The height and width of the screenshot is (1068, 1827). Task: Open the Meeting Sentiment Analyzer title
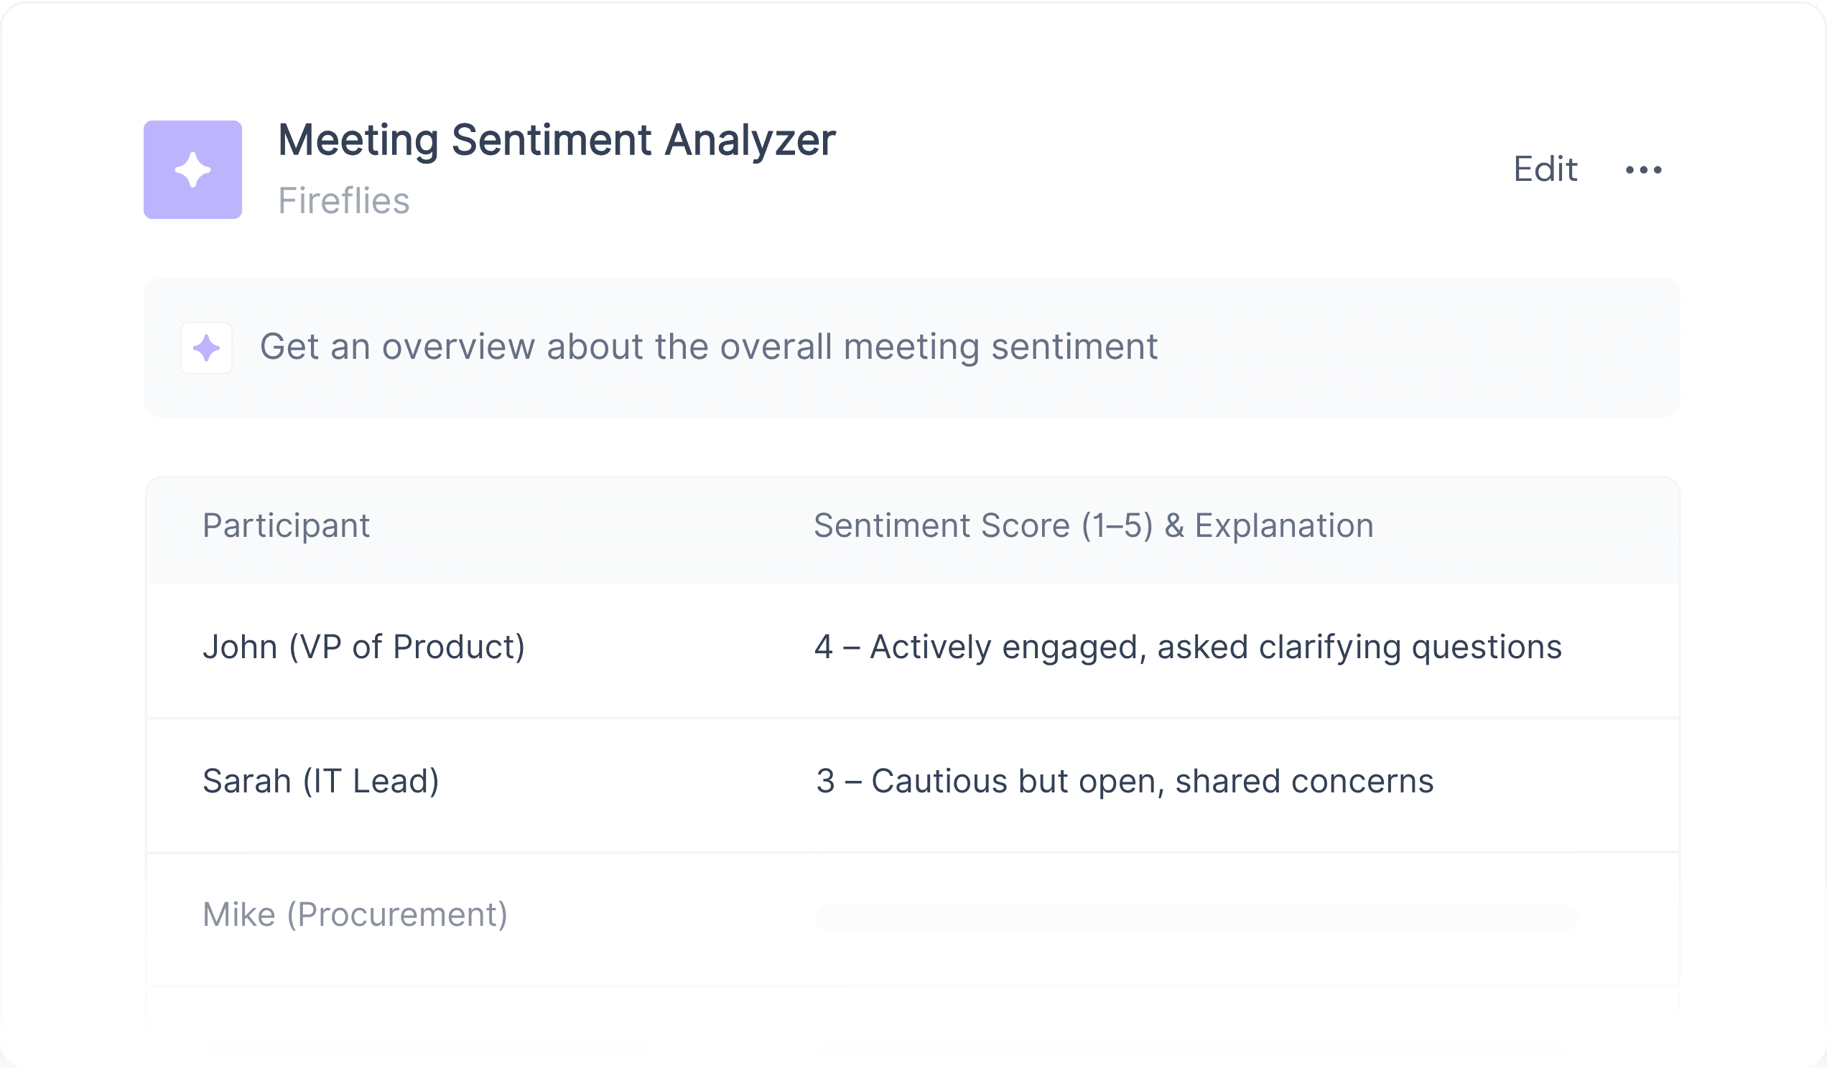point(557,140)
